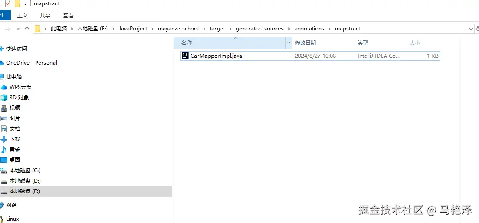479x223 pixels.
Task: Click the IntelliJ icon of CarMapperImpl.java
Action: pyautogui.click(x=185, y=56)
